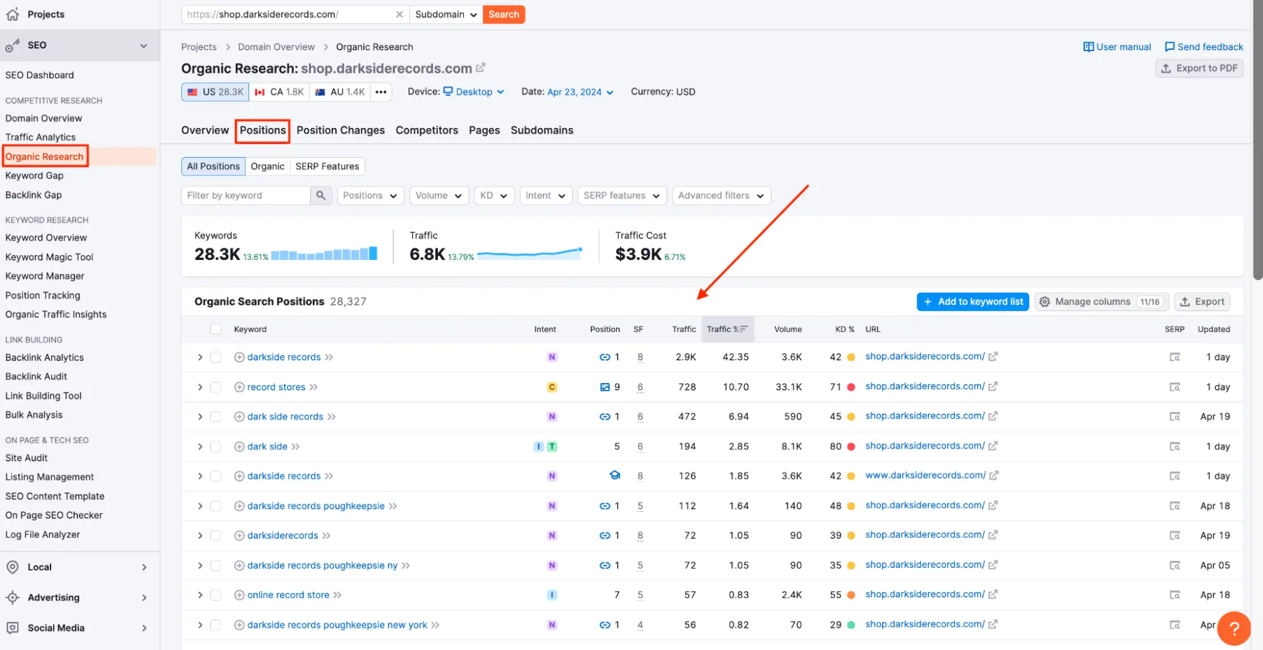Open Positions filter dropdown

point(370,196)
